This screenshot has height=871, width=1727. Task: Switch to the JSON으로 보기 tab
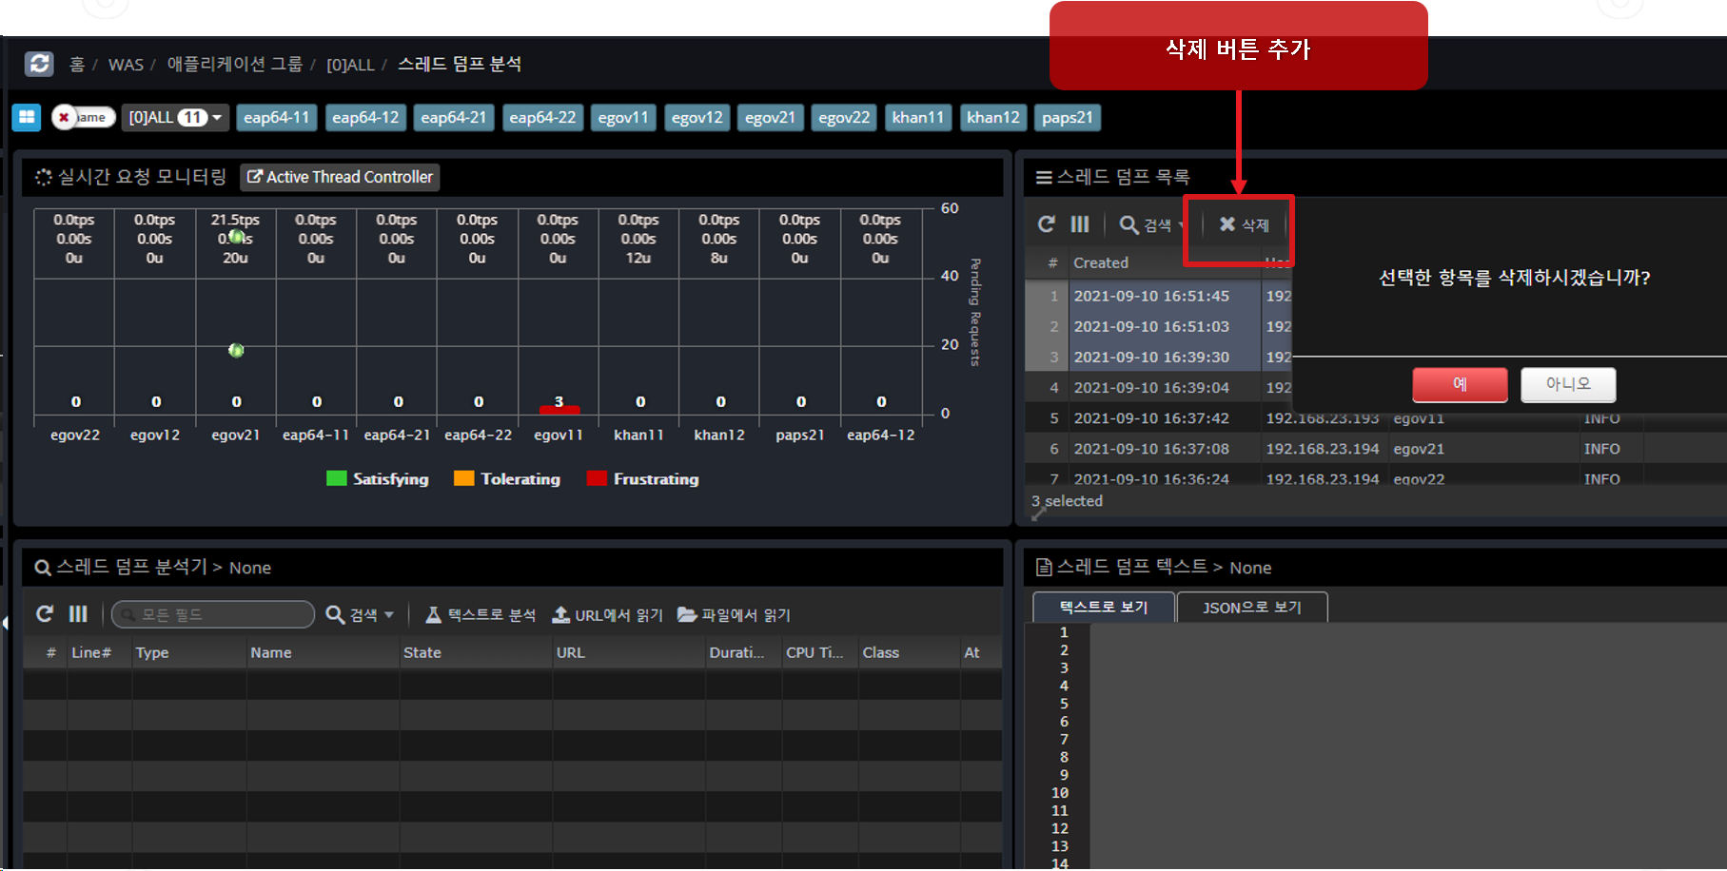1251,608
